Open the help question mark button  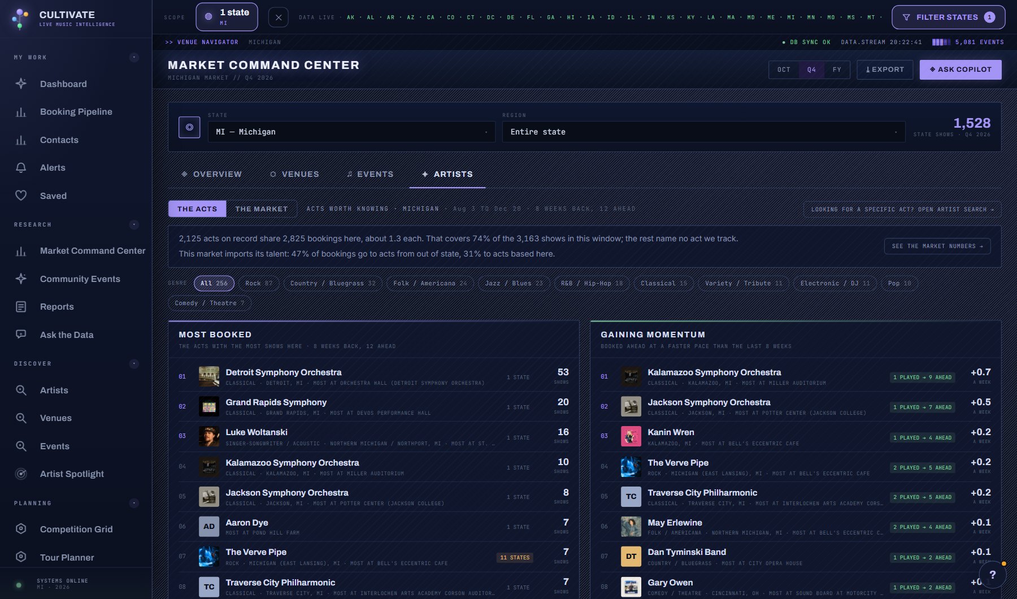[993, 575]
